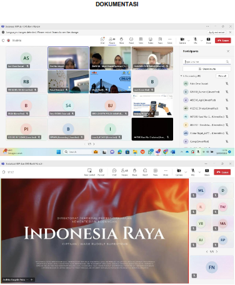Open the Windows Start menu
235x285 pixels.
pyautogui.click(x=59, y=152)
